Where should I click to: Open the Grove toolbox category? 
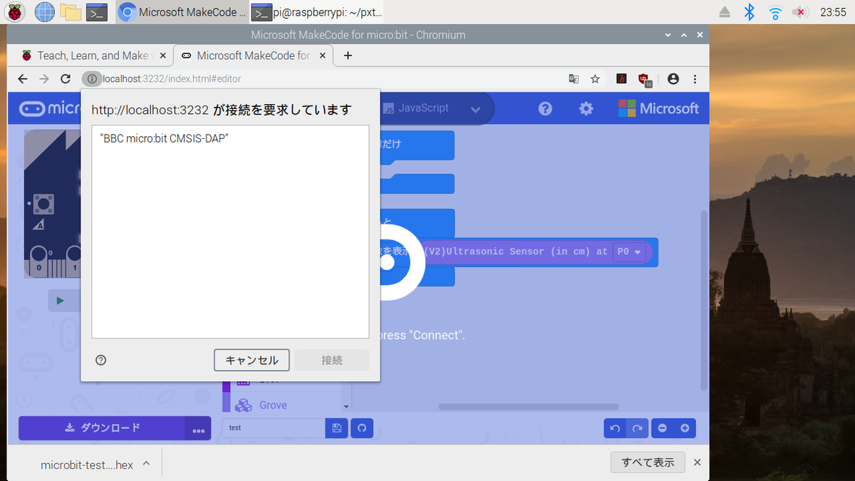pyautogui.click(x=273, y=405)
